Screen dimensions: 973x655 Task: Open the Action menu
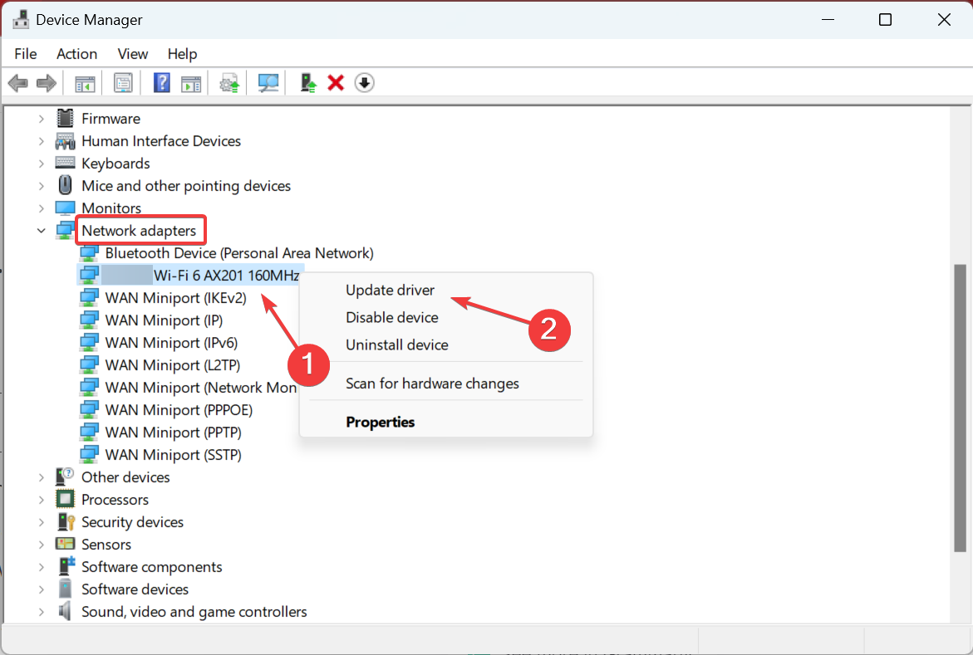pos(76,54)
